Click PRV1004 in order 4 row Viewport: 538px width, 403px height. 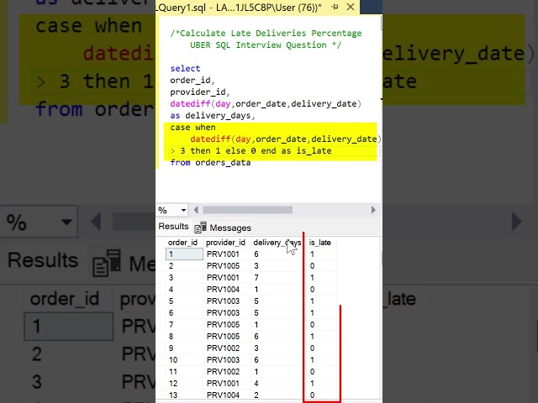click(223, 290)
